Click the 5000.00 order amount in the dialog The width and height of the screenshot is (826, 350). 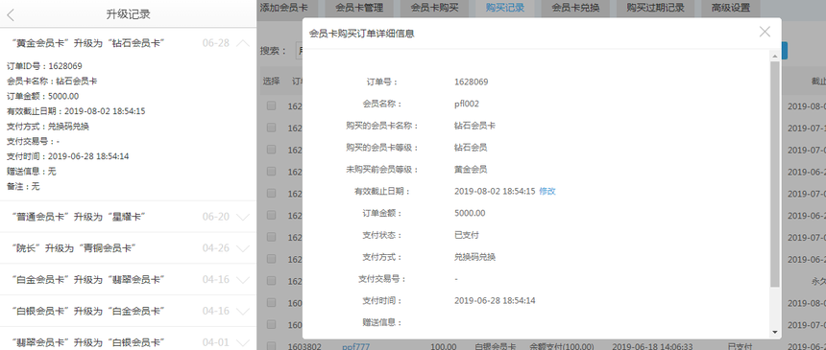(x=470, y=213)
